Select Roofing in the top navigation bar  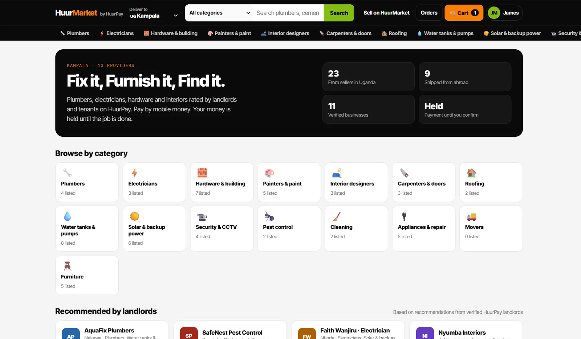[394, 33]
